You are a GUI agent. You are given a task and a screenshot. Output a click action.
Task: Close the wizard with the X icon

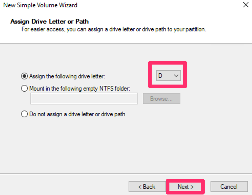246,5
